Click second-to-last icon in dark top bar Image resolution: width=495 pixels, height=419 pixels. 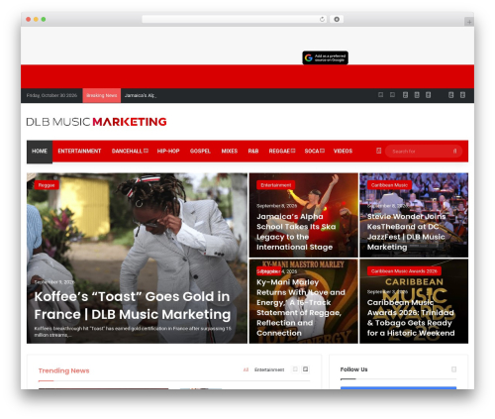(450, 95)
